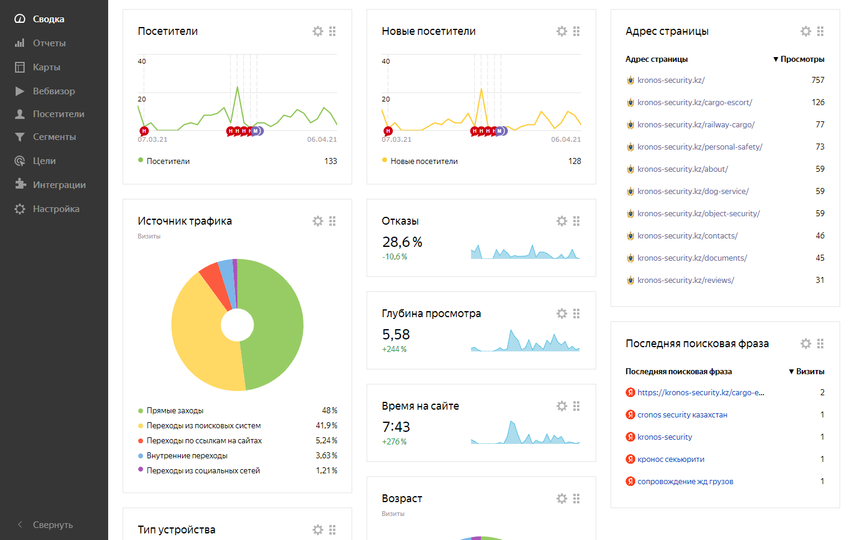The width and height of the screenshot is (854, 540).
Task: Open kronos-security.kz/object-security/ link
Action: pyautogui.click(x=698, y=213)
